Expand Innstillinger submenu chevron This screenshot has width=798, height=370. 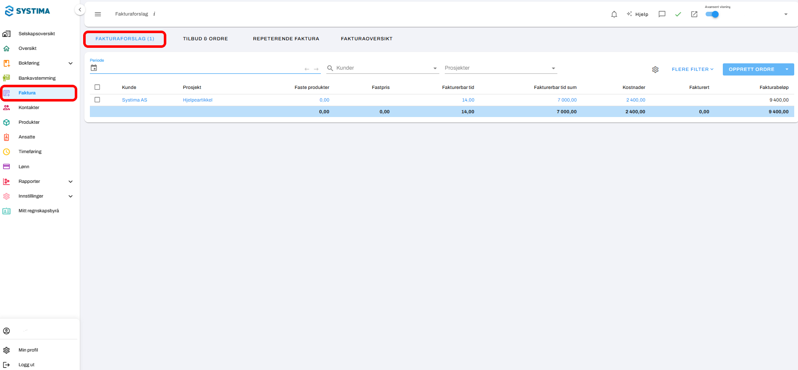[71, 196]
